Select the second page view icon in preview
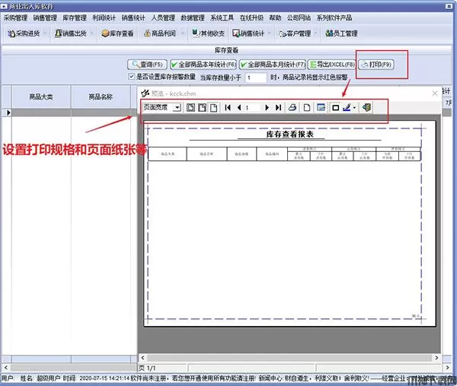The height and width of the screenshot is (386, 457). (x=202, y=108)
